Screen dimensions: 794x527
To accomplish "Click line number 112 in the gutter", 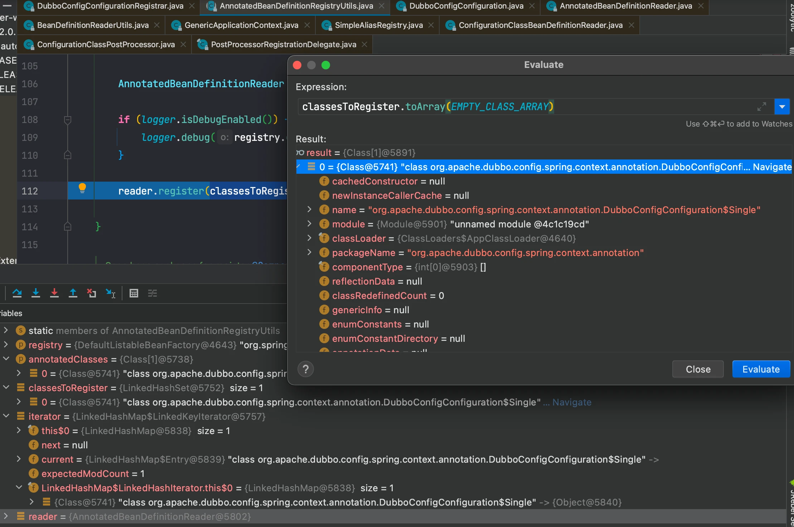I will [x=30, y=191].
